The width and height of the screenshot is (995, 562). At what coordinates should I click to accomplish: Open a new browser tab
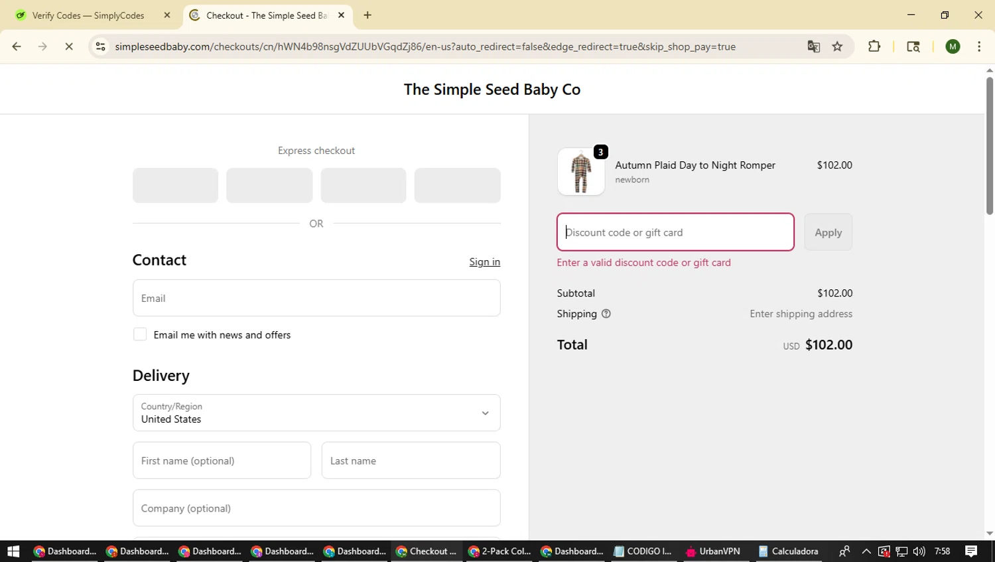(x=367, y=15)
